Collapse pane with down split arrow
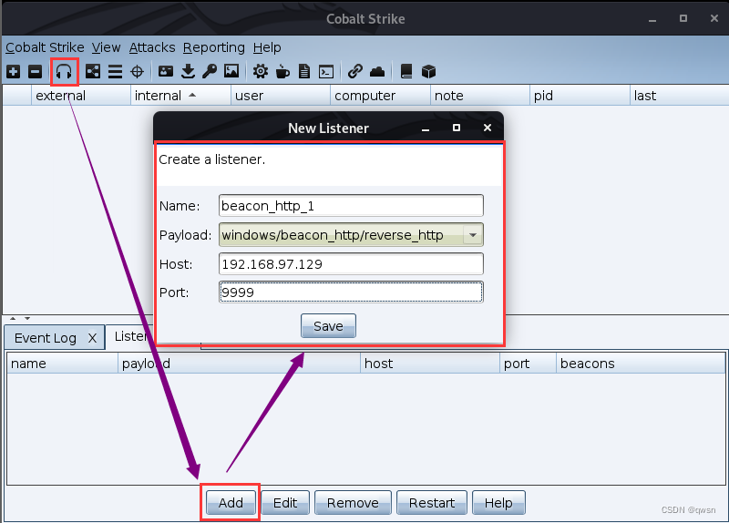The height and width of the screenshot is (523, 729). click(27, 319)
